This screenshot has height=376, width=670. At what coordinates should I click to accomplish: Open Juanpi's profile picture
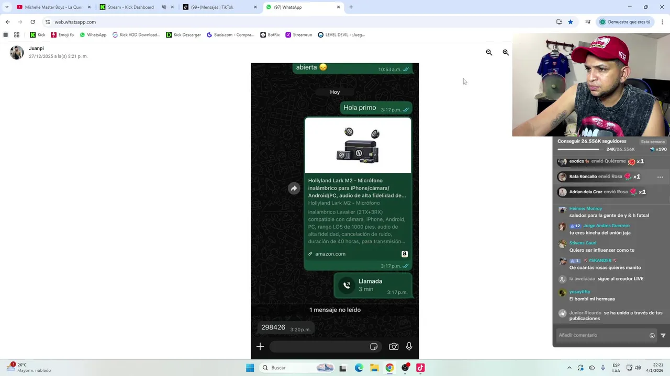[x=17, y=52]
